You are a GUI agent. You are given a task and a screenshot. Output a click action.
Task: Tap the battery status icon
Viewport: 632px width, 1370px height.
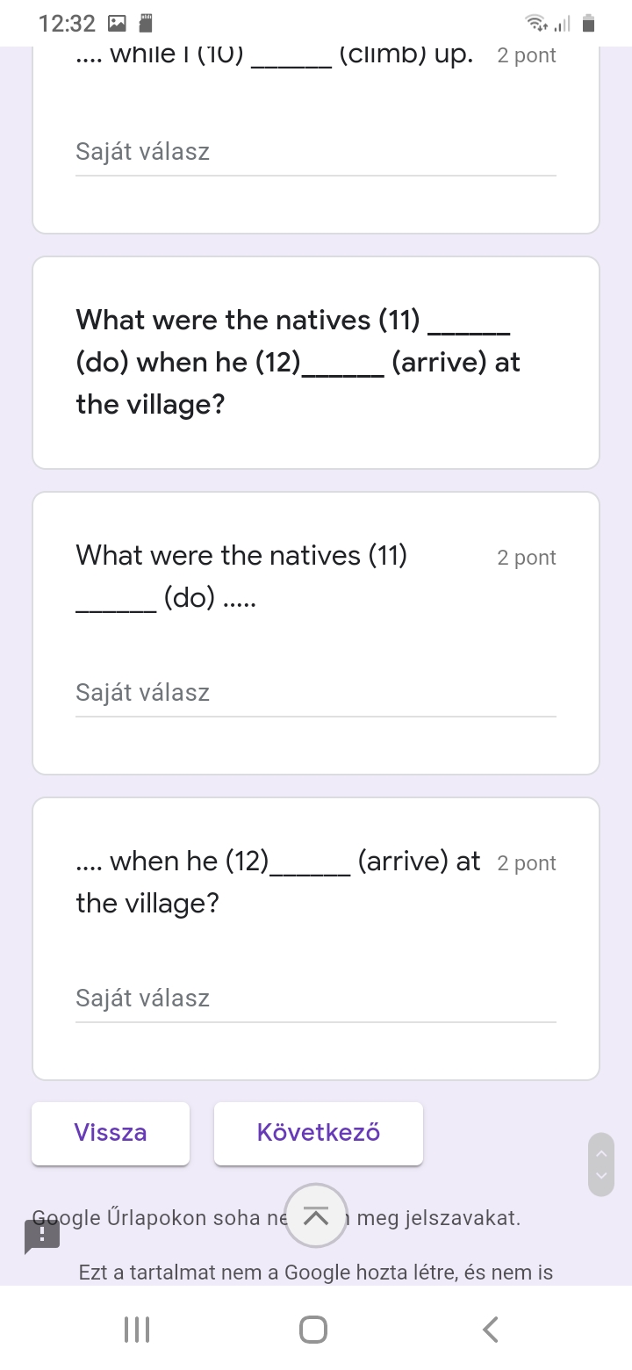[588, 23]
